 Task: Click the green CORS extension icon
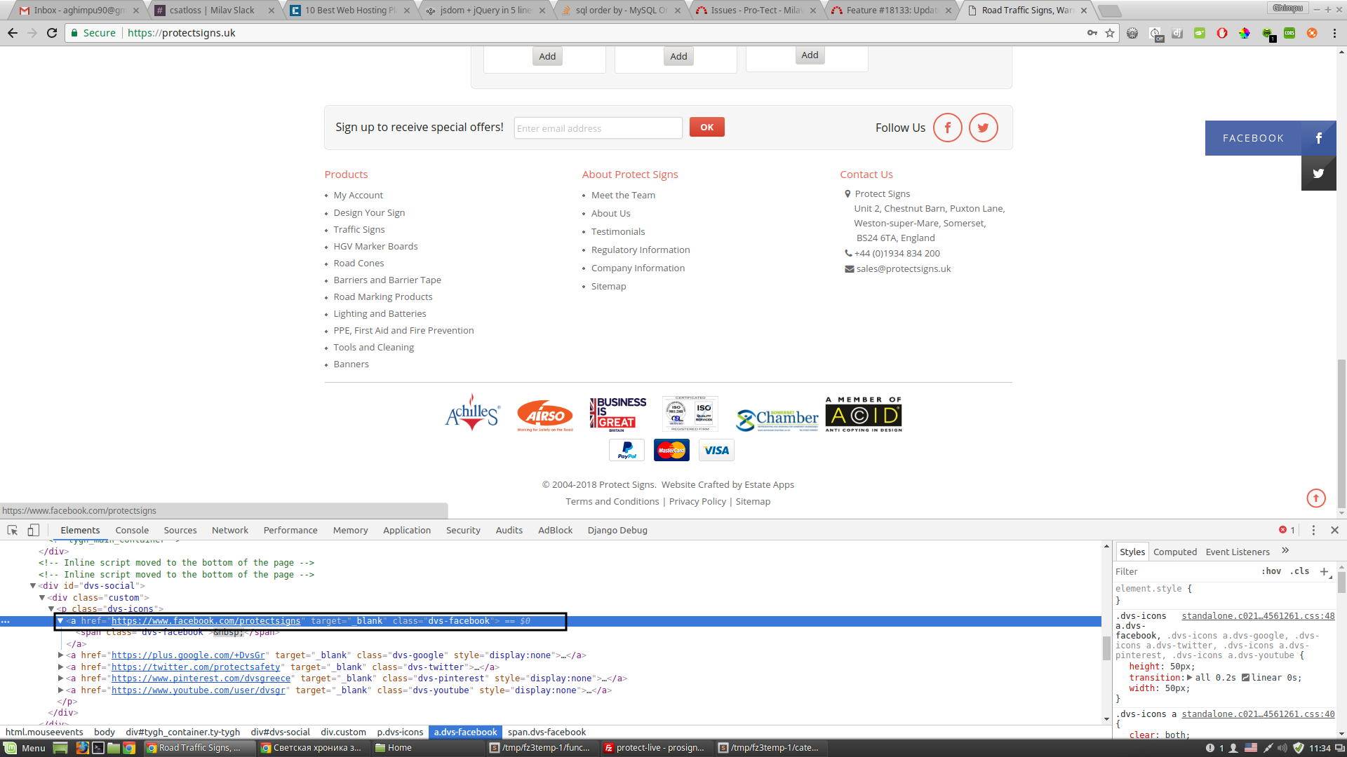pos(1289,33)
